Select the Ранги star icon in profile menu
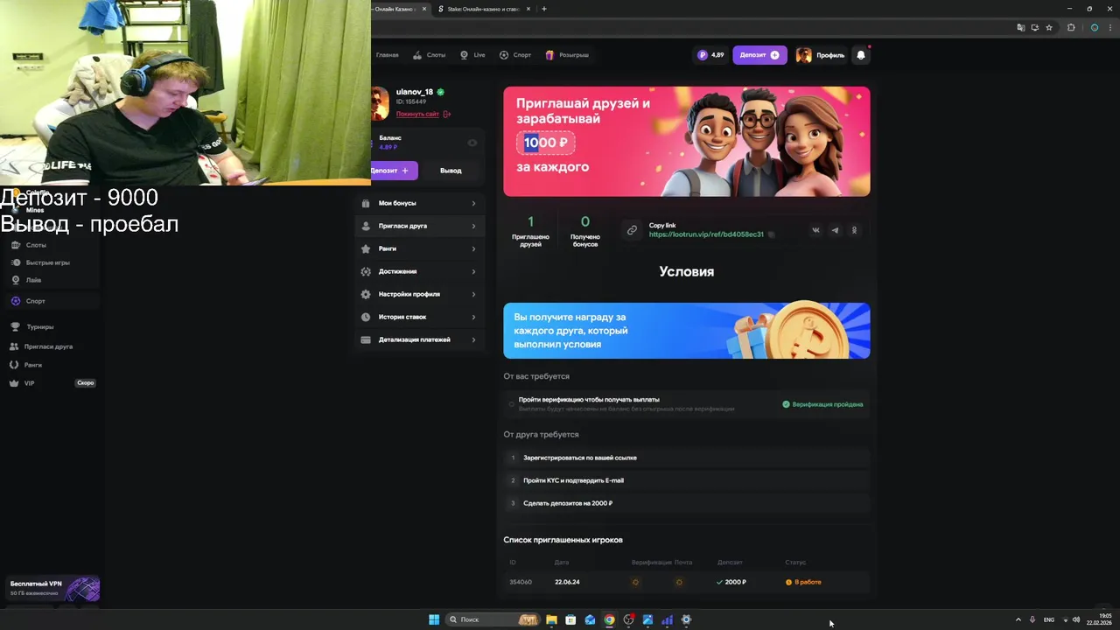Viewport: 1120px width, 630px height. point(366,248)
